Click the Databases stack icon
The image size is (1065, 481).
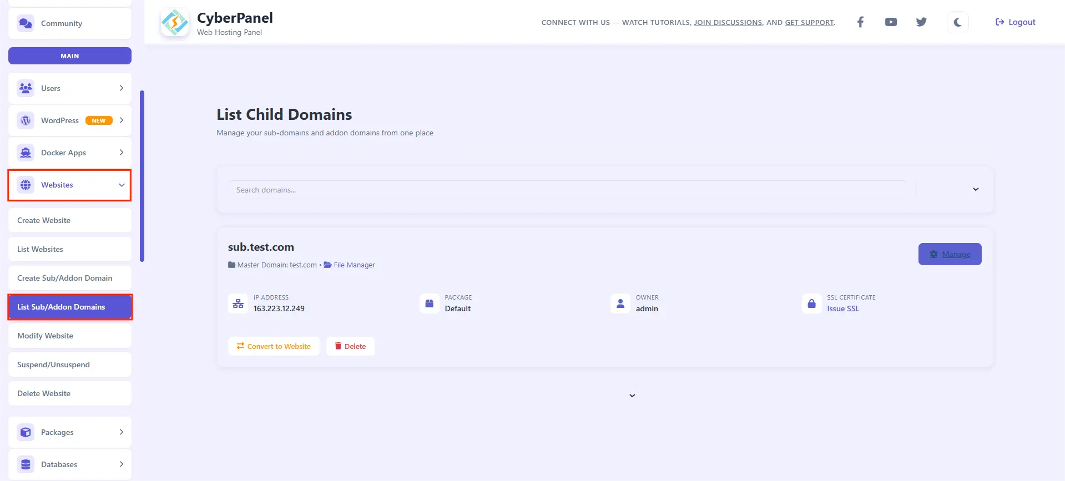26,464
